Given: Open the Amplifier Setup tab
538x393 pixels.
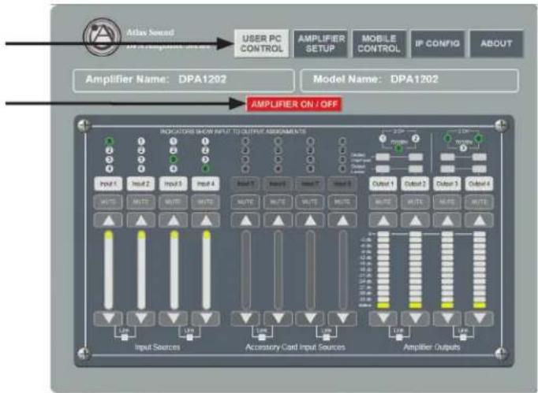Looking at the screenshot, I should tap(321, 43).
